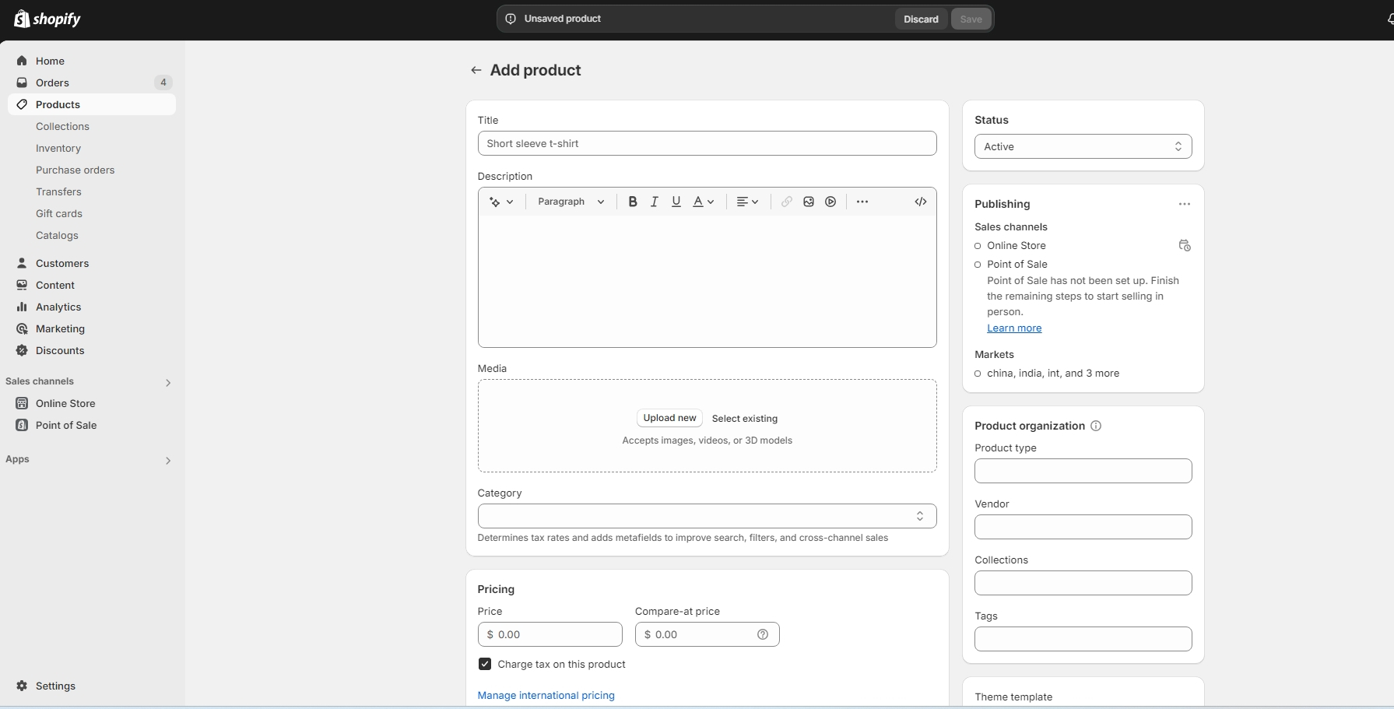Insert a link using the link icon

pos(787,202)
